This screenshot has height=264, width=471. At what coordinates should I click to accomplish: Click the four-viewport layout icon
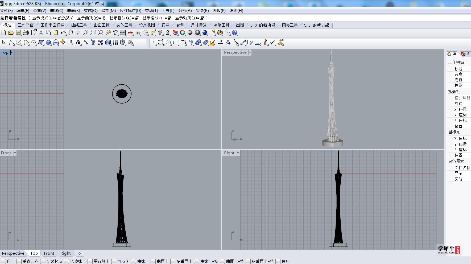tap(123, 32)
